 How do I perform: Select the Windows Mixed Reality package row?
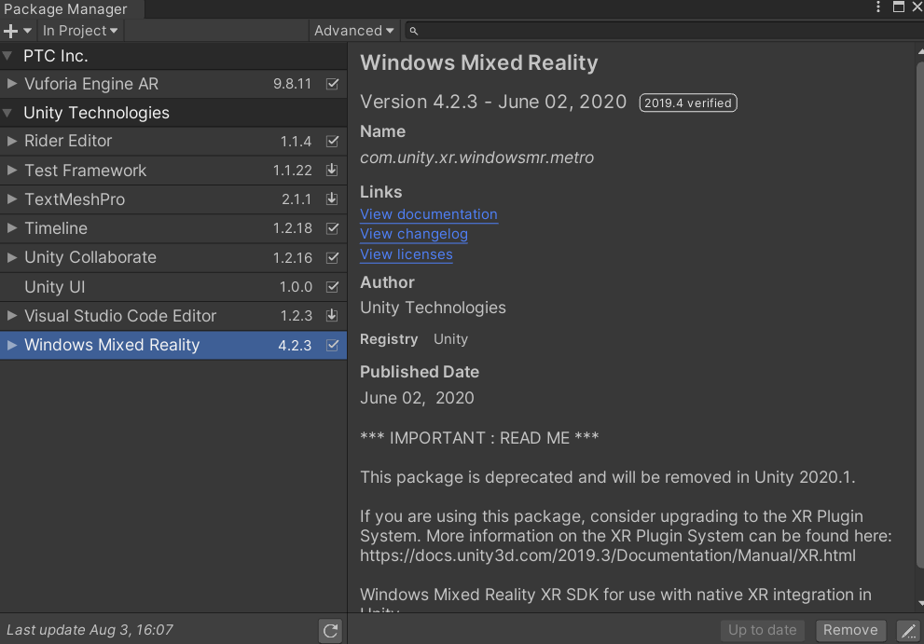173,345
